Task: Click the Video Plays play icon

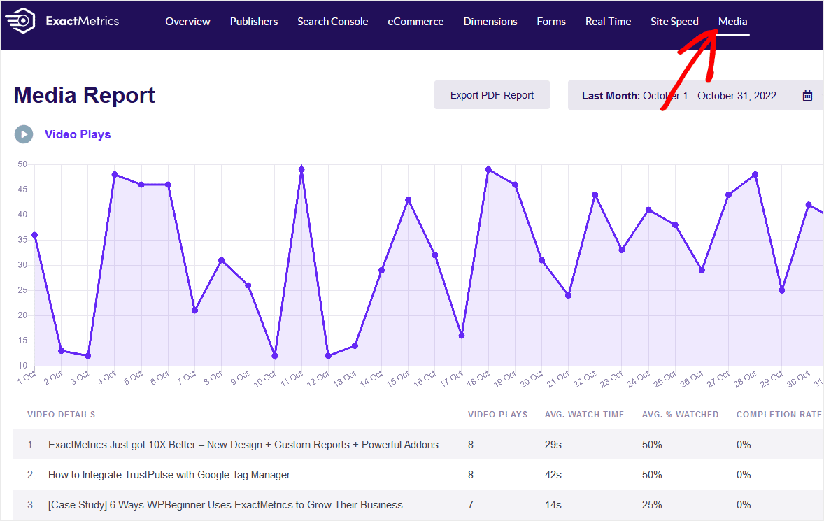Action: 24,134
